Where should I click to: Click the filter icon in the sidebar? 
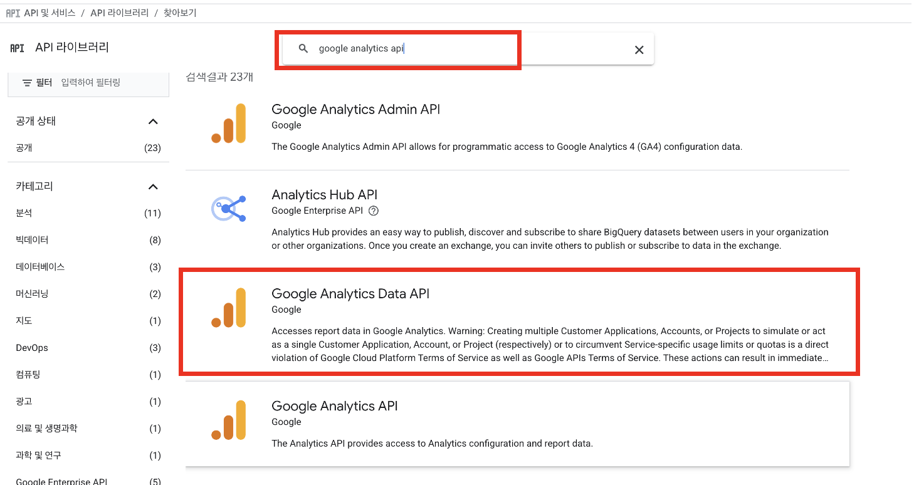pyautogui.click(x=27, y=83)
